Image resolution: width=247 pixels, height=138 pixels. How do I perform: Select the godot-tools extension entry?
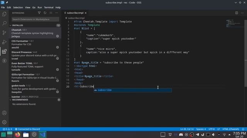[35, 89]
